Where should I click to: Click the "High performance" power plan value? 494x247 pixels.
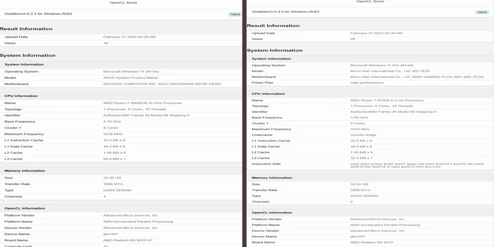[367, 82]
